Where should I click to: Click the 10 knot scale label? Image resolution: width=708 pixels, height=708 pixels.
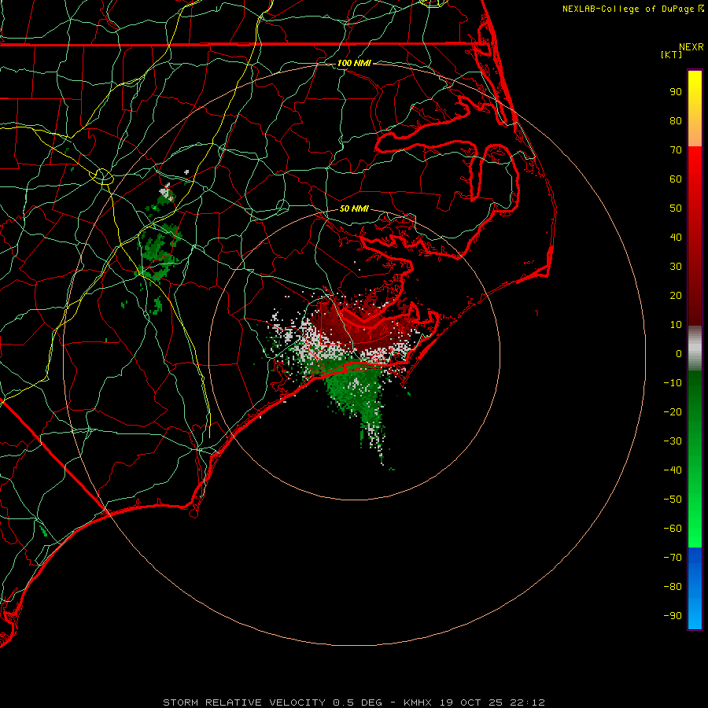(676, 325)
